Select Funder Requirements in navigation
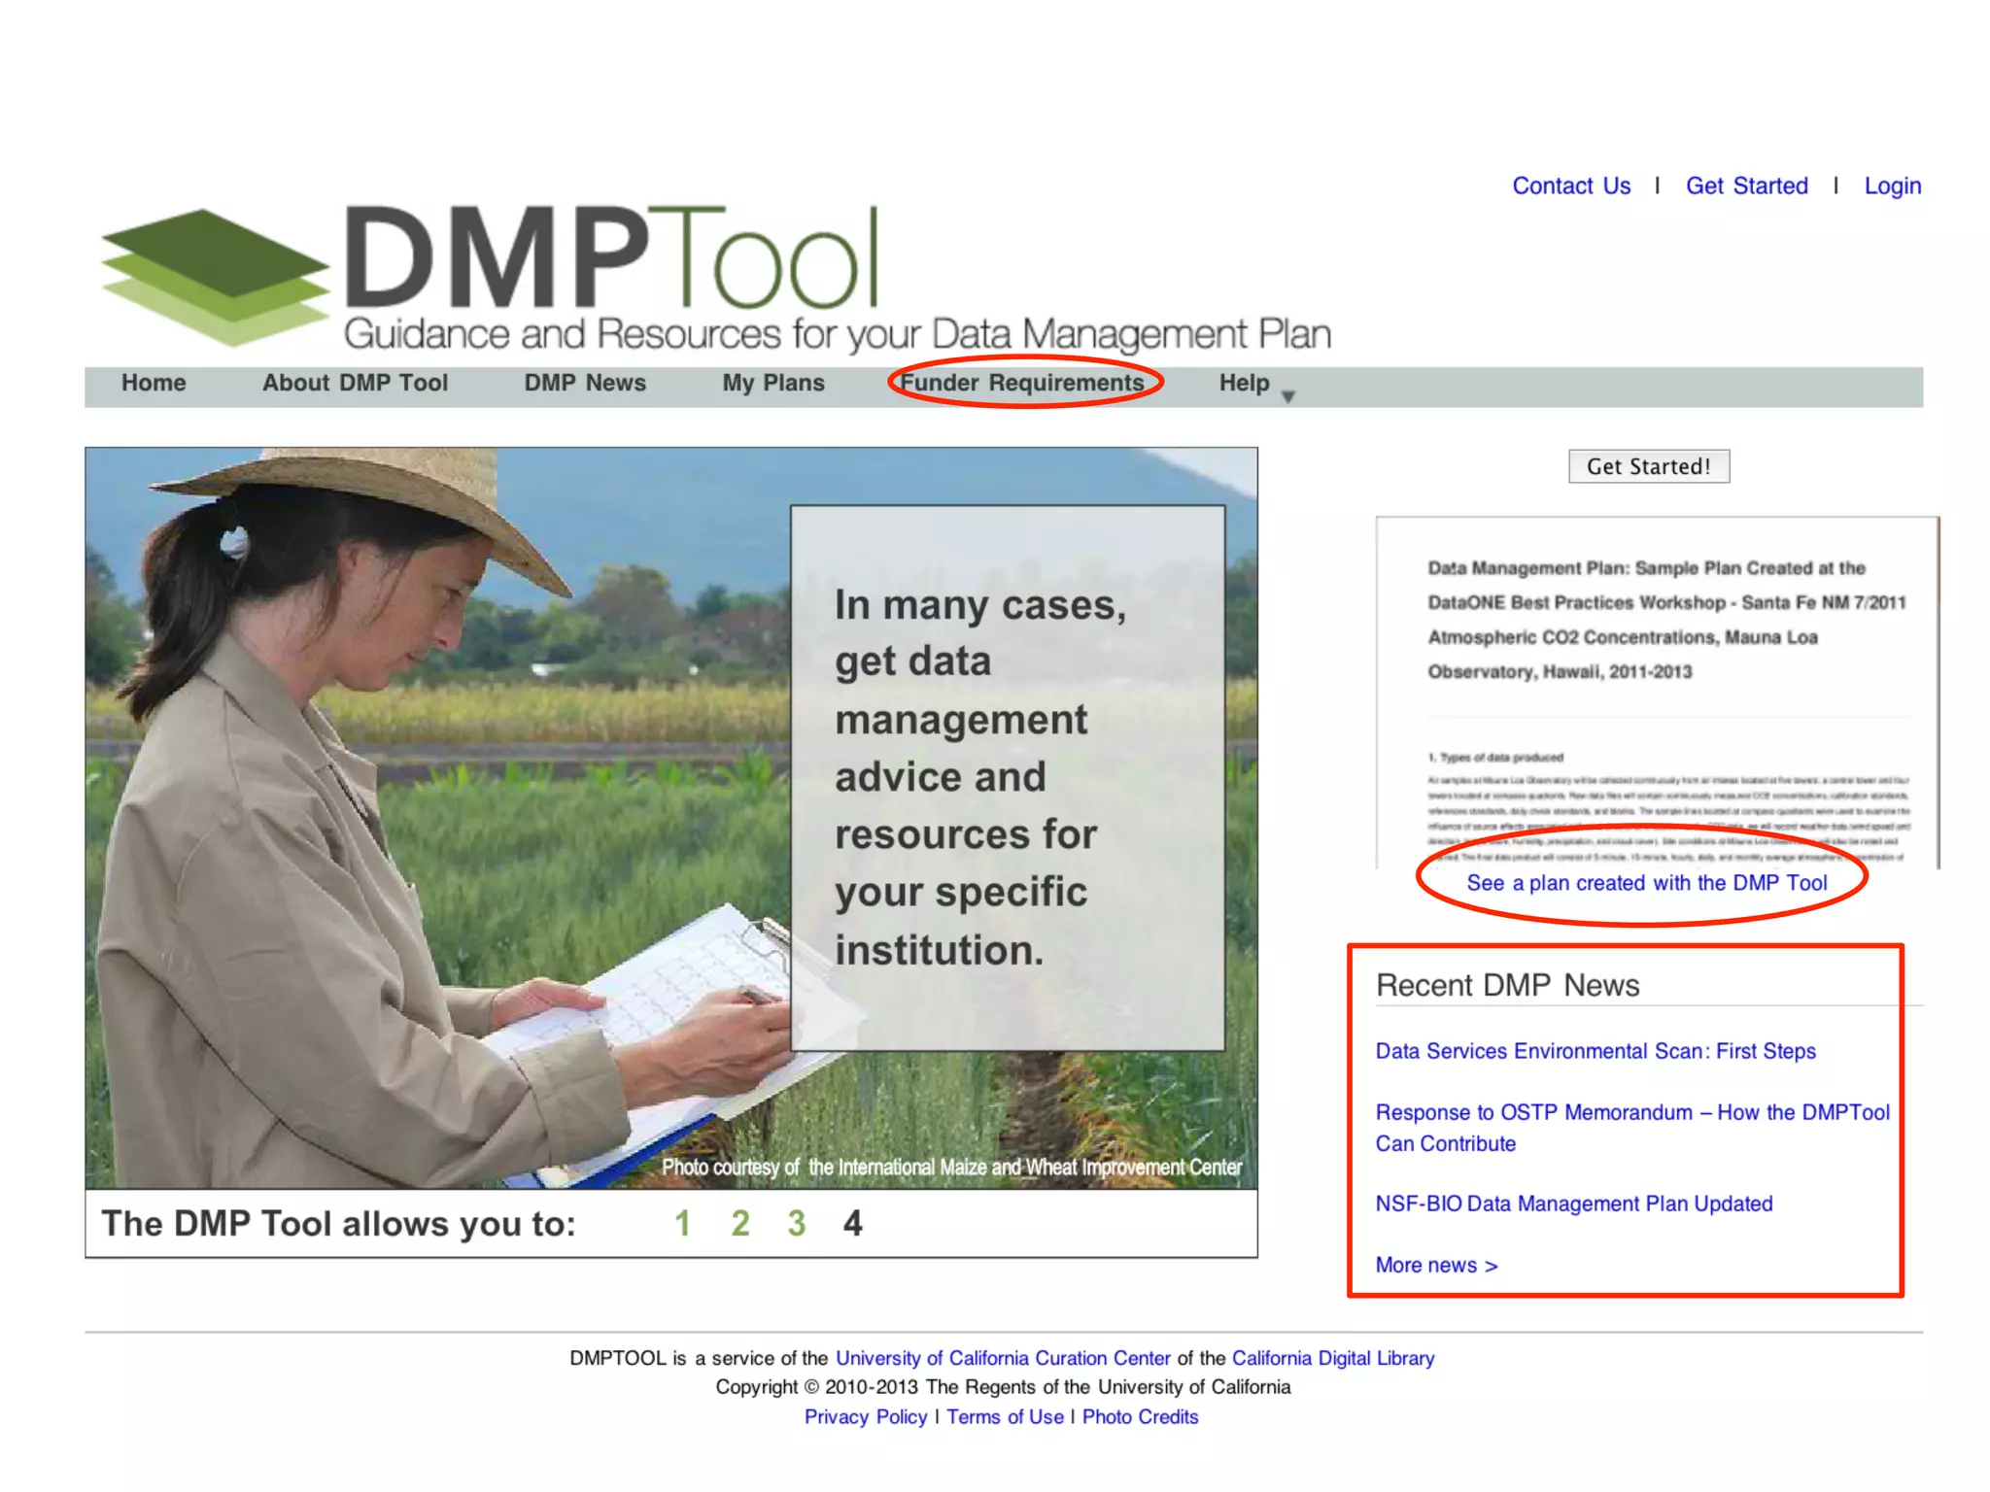This screenshot has height=1492, width=1990. (1022, 384)
